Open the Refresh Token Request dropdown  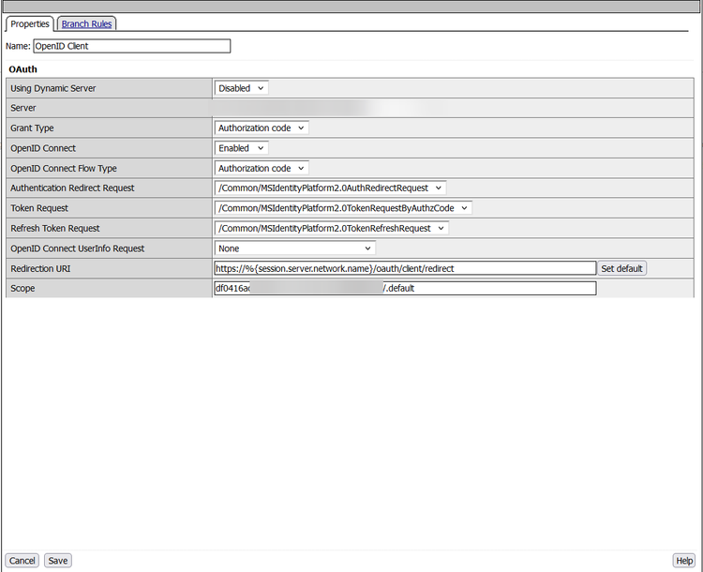coord(331,229)
